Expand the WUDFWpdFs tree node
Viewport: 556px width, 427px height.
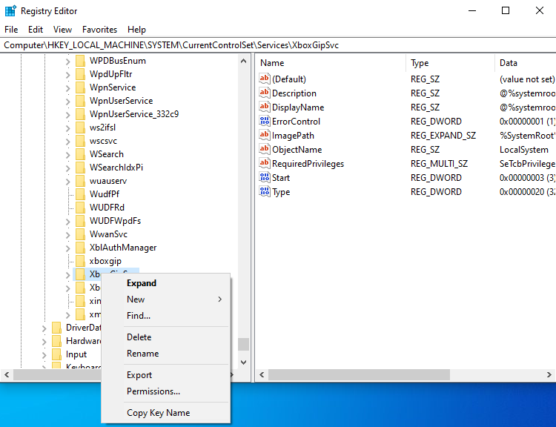(x=67, y=222)
